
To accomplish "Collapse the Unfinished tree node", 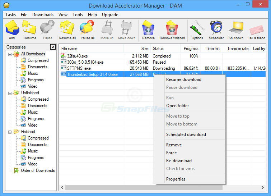I will (10, 93).
